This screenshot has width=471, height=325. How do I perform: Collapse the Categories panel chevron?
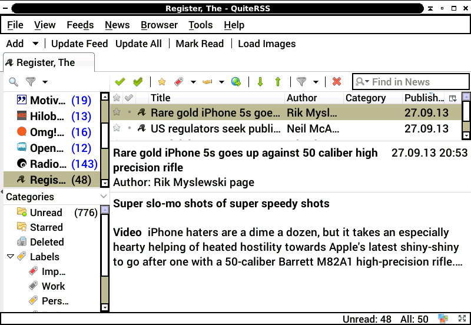coord(104,197)
